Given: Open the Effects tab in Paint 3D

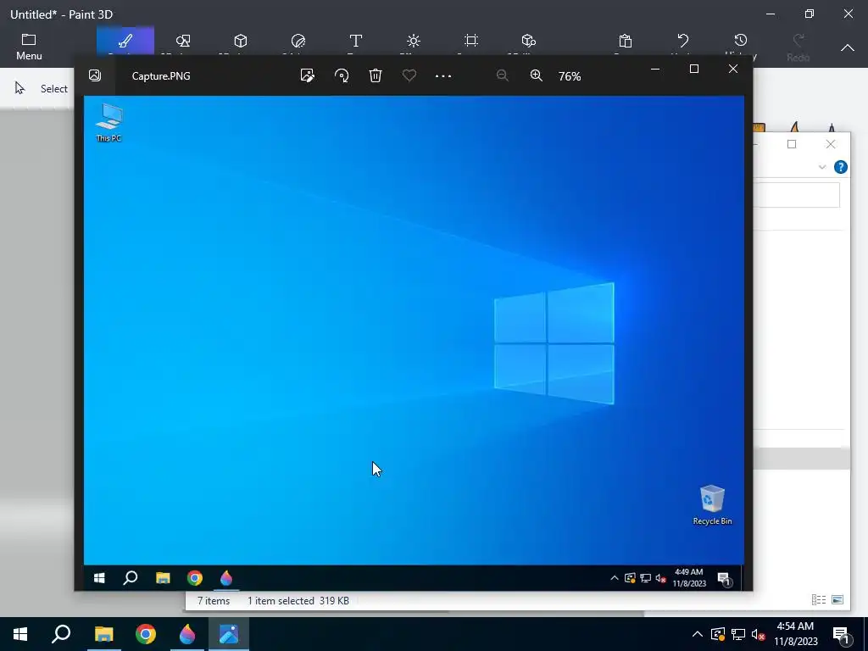Looking at the screenshot, I should (414, 41).
